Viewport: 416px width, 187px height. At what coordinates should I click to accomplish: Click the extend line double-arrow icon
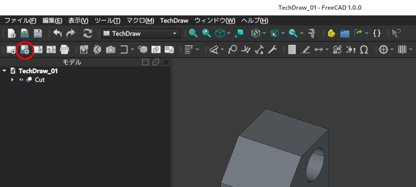[318, 49]
